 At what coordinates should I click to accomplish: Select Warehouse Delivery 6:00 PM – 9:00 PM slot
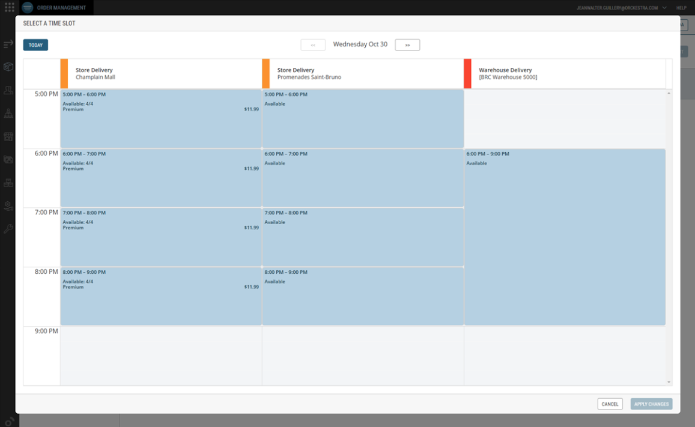565,237
